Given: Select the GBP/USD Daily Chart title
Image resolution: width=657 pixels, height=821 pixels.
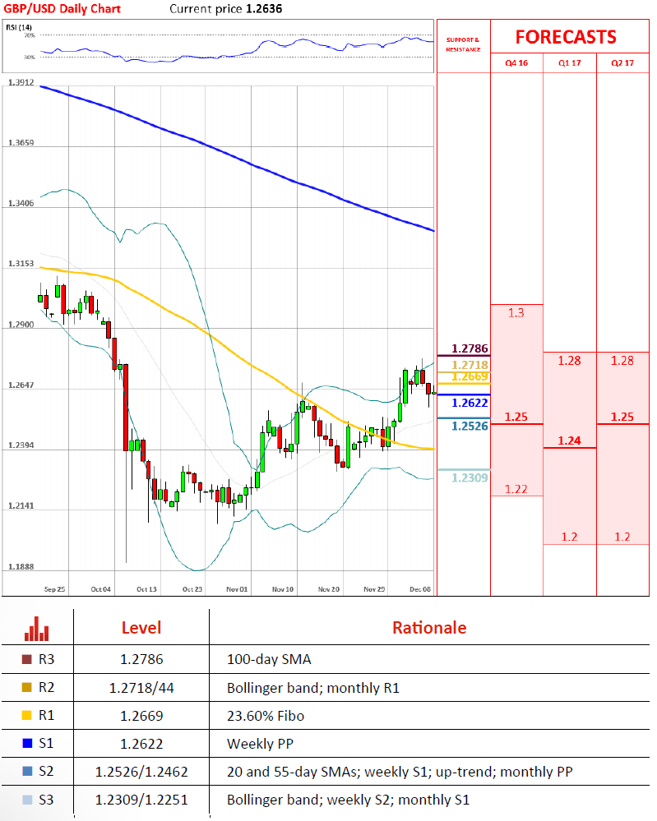Looking at the screenshot, I should point(62,9).
